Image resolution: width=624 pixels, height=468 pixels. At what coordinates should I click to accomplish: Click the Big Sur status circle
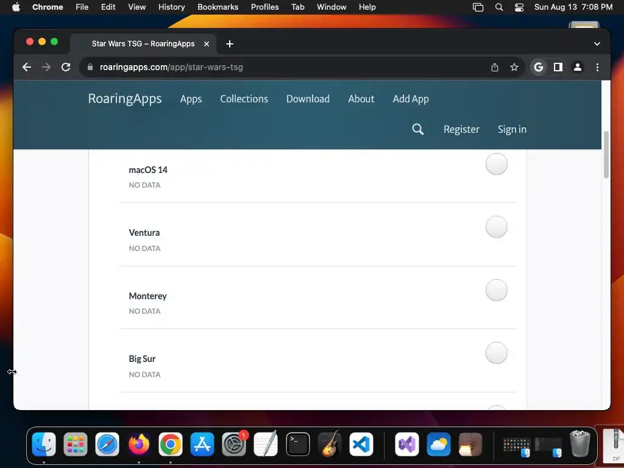coord(496,353)
